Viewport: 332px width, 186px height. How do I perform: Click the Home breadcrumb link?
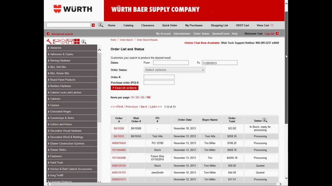(113, 40)
